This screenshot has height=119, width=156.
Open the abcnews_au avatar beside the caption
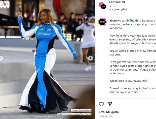102,22
